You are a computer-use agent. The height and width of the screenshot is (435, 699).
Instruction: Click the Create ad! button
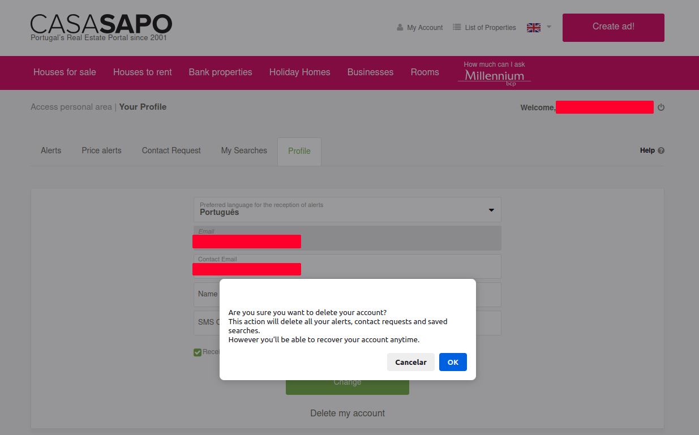point(613,27)
